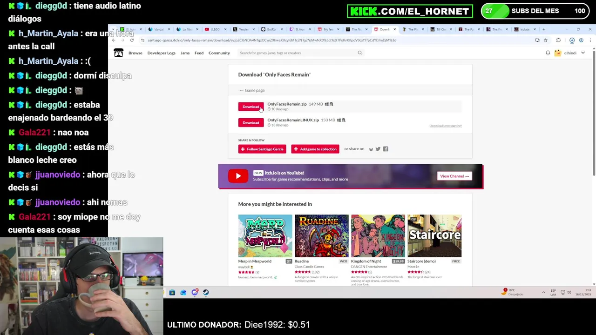Share on Twitter icon
596x335 pixels.
(x=378, y=149)
